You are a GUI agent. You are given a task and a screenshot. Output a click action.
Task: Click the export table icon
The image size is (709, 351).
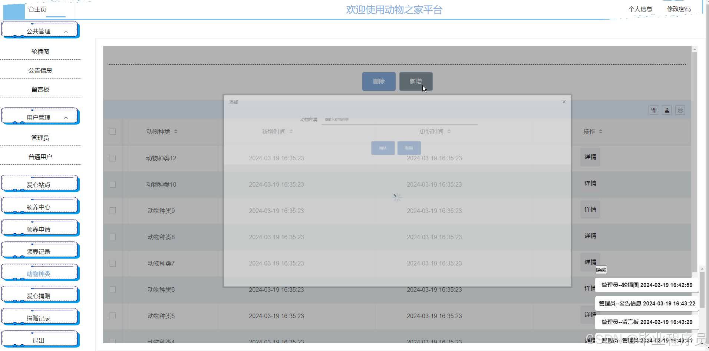pos(667,110)
